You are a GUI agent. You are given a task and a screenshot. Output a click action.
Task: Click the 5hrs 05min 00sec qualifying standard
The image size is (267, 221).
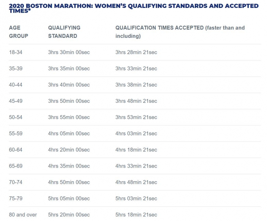pos(69,198)
